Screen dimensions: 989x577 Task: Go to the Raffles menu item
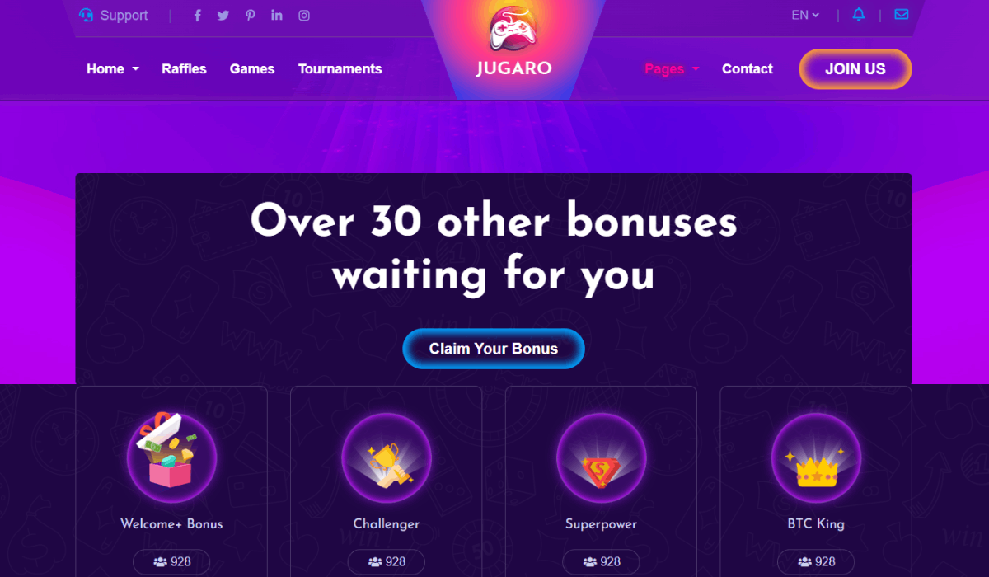pos(184,69)
